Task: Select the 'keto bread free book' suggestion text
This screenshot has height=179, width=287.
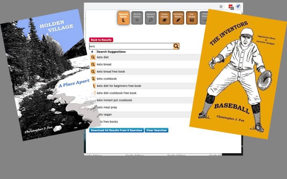Action: [x=111, y=72]
